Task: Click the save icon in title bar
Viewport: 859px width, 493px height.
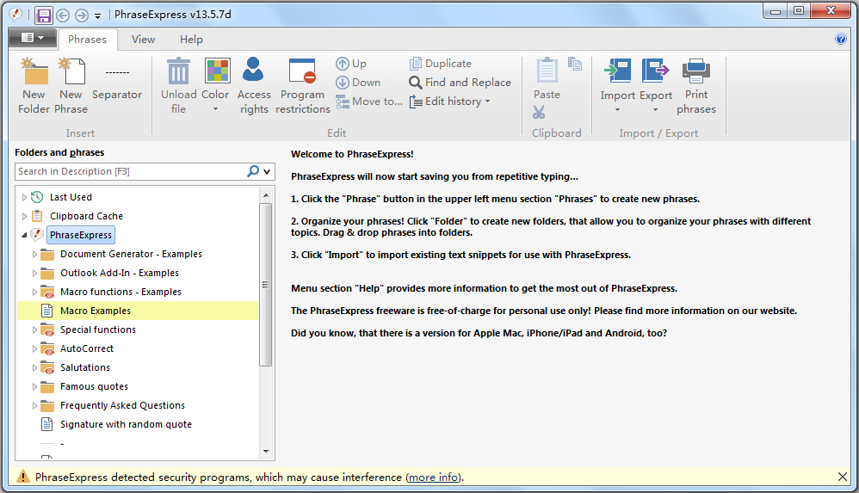Action: 44,15
